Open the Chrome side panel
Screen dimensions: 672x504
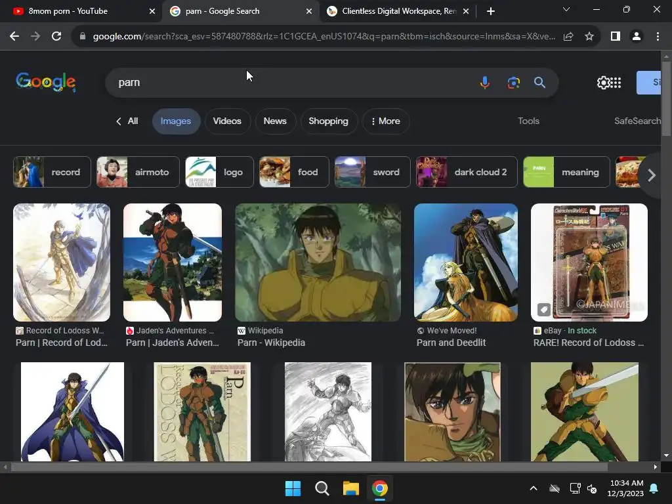tap(616, 37)
